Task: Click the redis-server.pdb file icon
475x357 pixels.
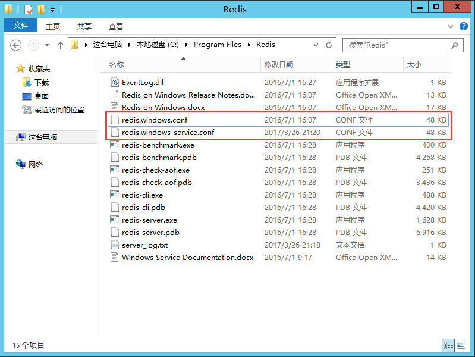Action: pyautogui.click(x=115, y=232)
